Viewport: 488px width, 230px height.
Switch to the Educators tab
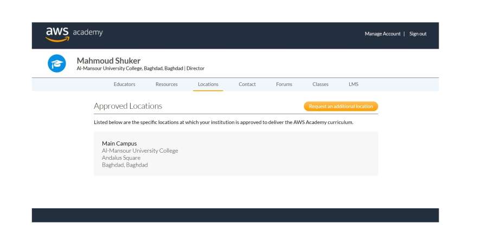124,84
